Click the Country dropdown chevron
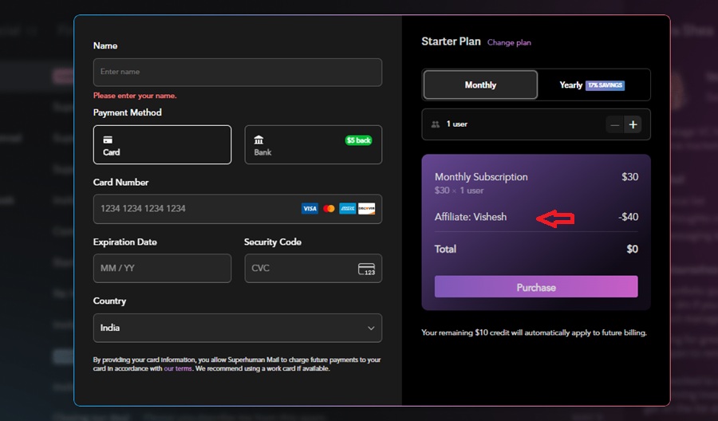Viewport: 718px width, 421px height. point(371,328)
